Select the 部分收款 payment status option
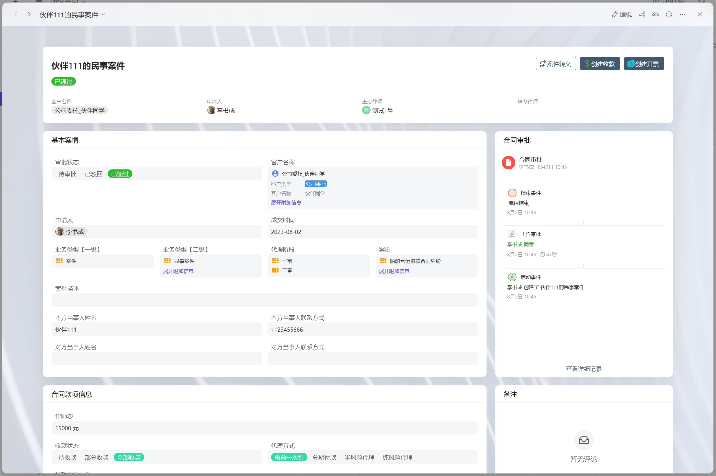716x476 pixels. 97,457
